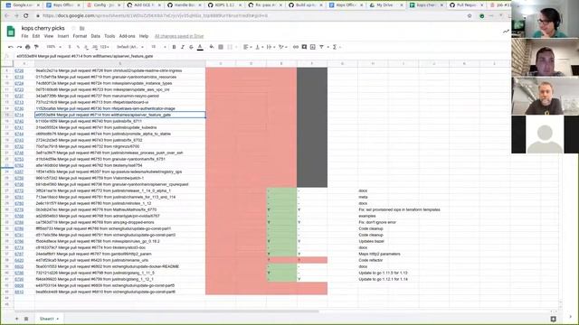Click the document title kops cherry picks

(43, 28)
